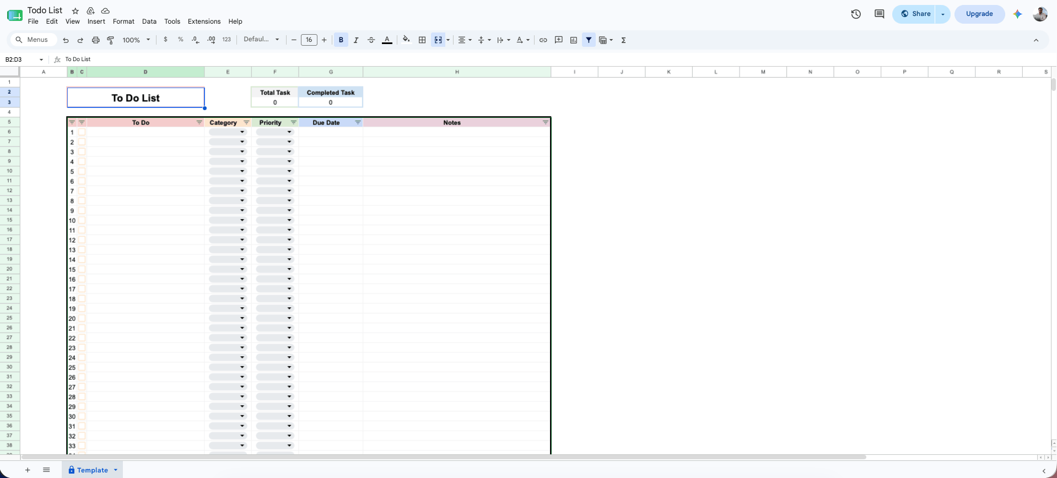This screenshot has height=478, width=1057.
Task: Insert a chart
Action: 574,40
